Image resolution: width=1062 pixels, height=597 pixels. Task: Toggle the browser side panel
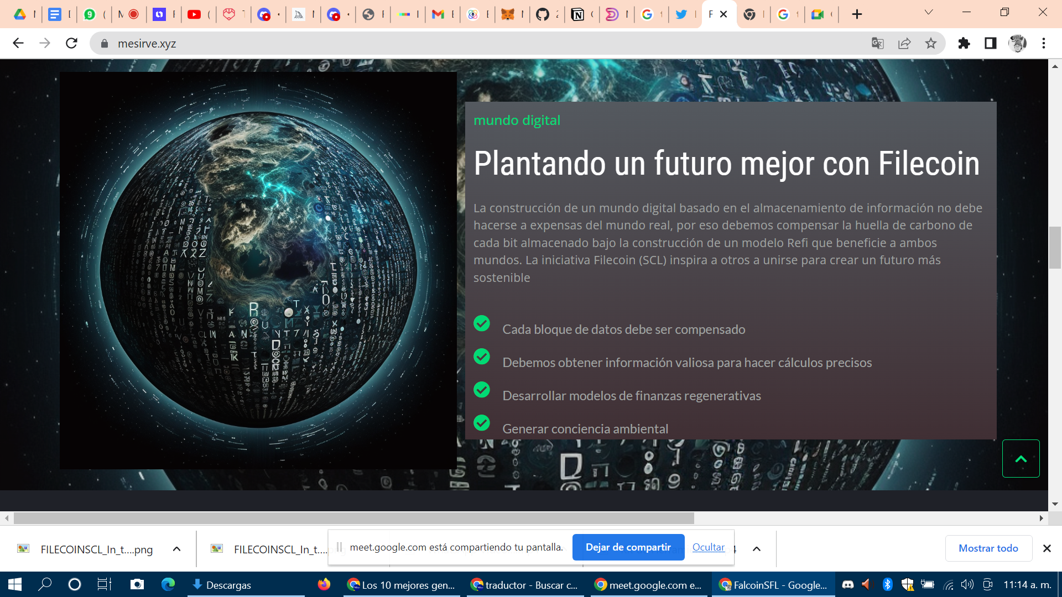(x=991, y=43)
